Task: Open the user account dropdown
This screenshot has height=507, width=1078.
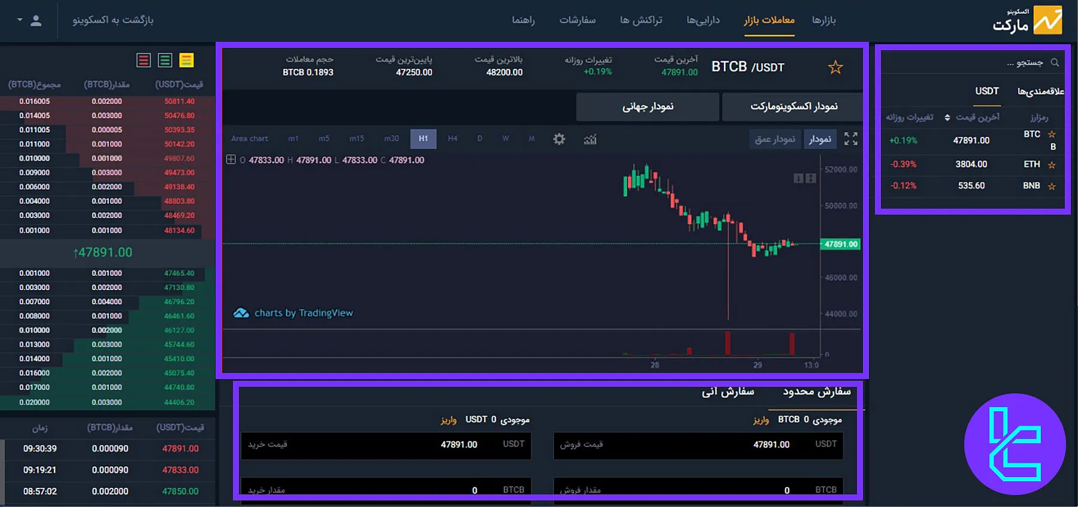Action: (x=29, y=20)
